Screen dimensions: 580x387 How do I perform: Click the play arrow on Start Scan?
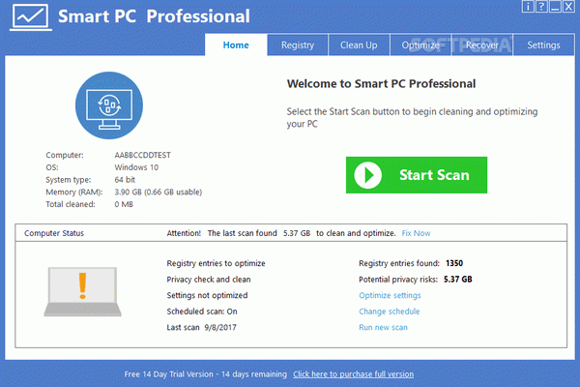(x=367, y=175)
